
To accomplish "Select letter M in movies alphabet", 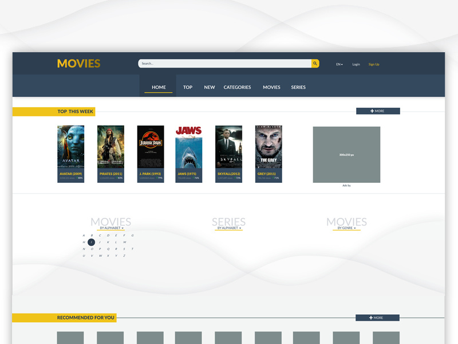I will [x=125, y=242].
